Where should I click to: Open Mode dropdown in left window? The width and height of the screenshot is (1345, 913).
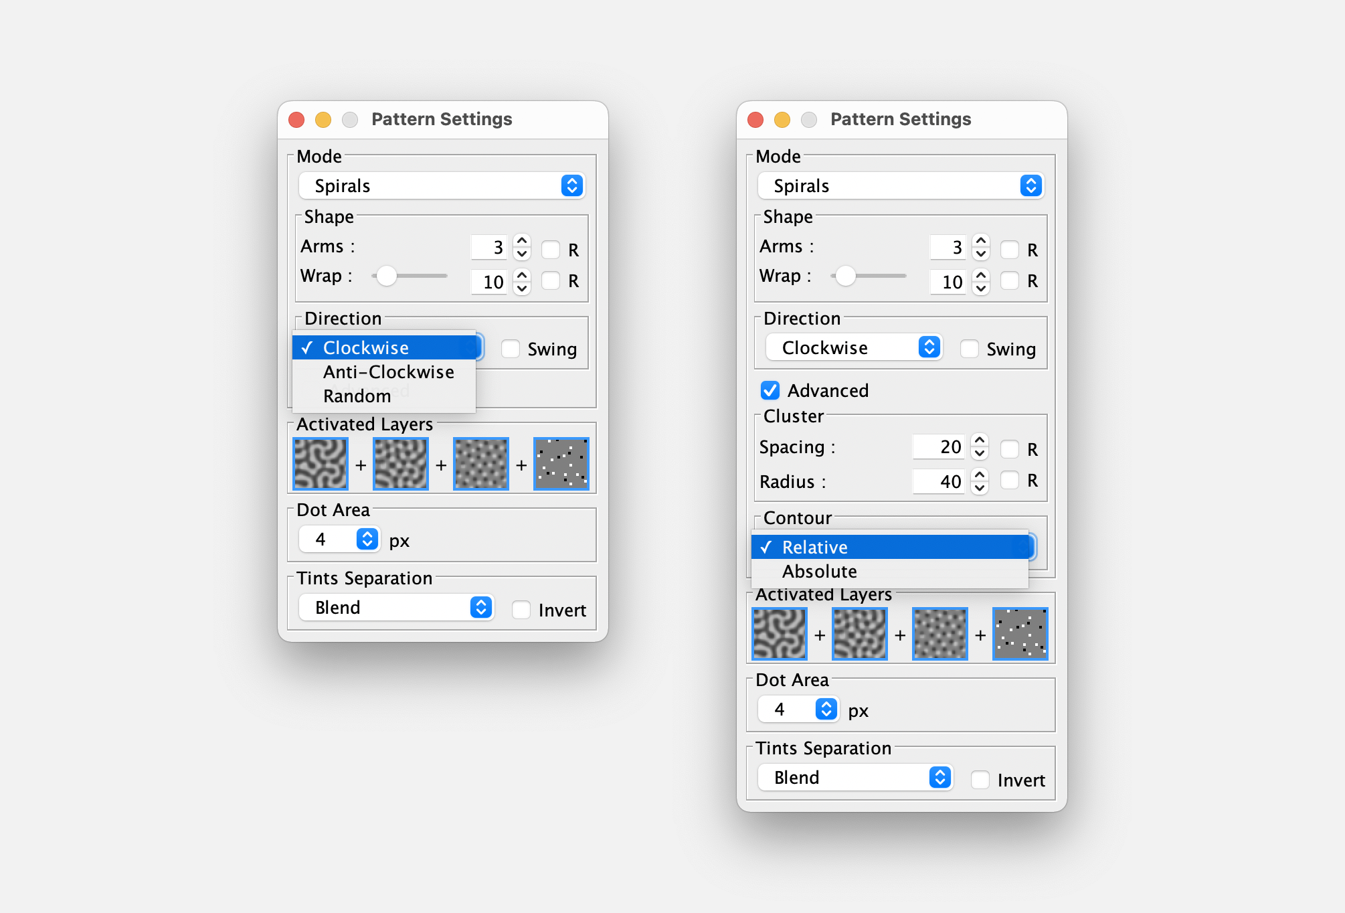[442, 185]
